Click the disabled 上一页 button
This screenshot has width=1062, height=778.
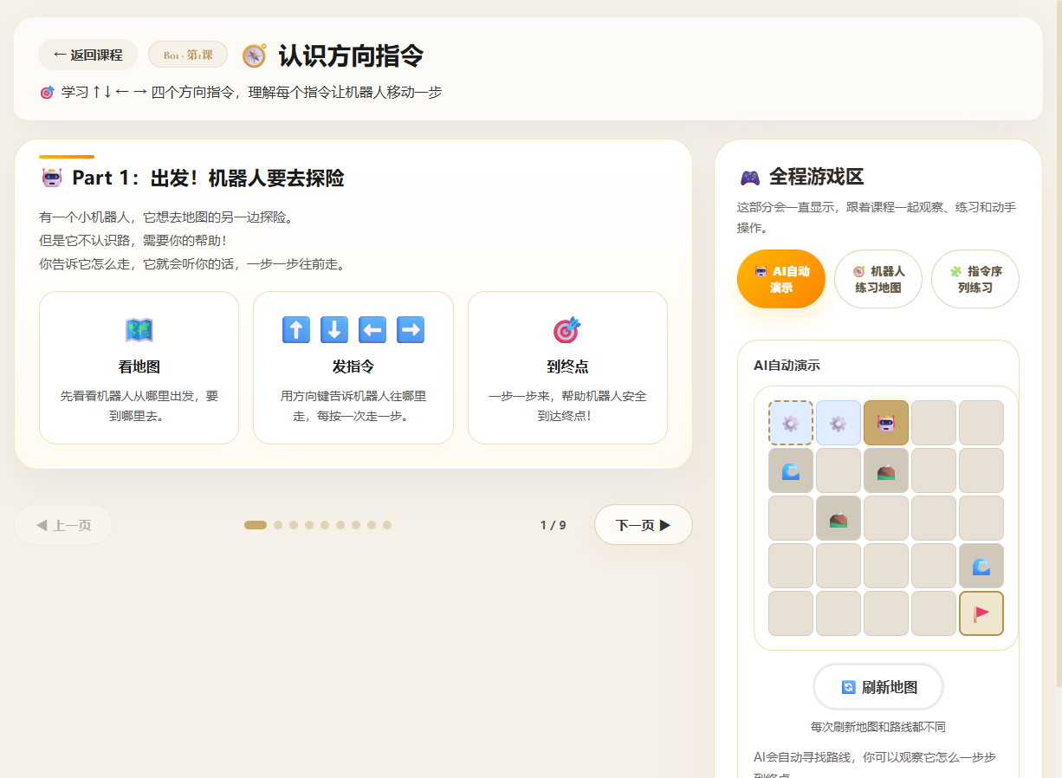63,525
